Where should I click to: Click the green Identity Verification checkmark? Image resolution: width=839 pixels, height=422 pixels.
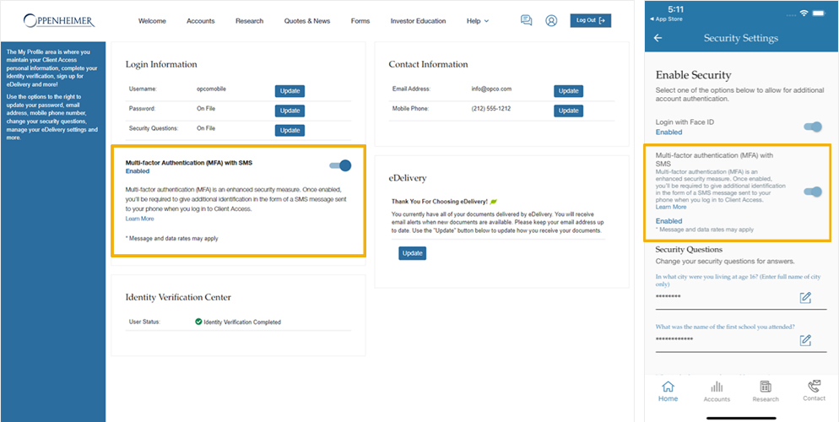click(x=198, y=322)
